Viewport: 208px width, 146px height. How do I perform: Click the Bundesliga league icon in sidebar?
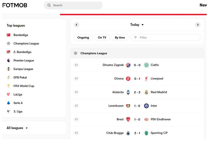8,35
